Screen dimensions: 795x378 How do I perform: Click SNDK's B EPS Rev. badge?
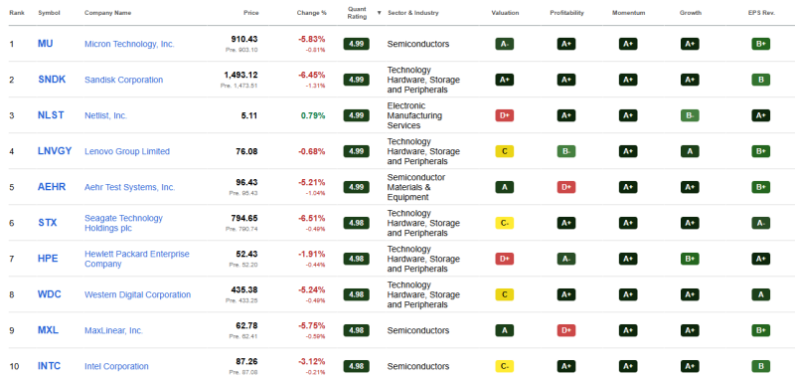point(761,80)
